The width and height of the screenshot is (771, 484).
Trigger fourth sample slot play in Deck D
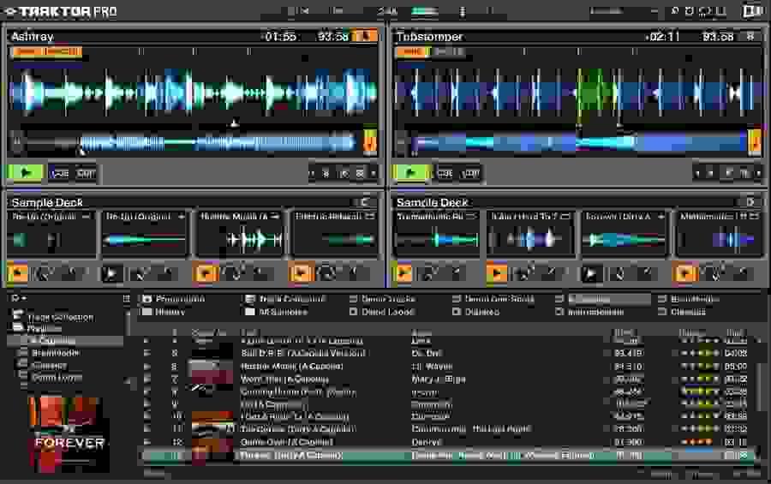(x=685, y=273)
